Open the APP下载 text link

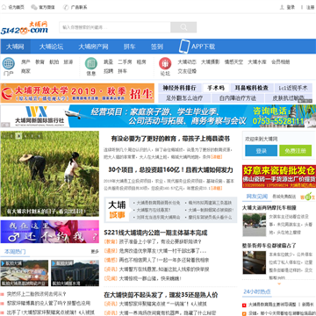coord(204,47)
